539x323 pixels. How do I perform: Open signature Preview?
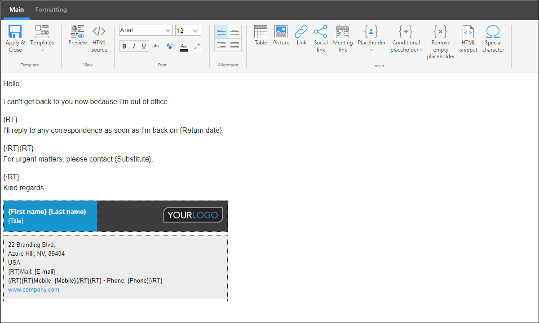(77, 35)
